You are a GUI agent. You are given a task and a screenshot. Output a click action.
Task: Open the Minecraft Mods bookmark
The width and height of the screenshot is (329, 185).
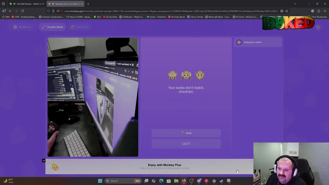point(218,17)
